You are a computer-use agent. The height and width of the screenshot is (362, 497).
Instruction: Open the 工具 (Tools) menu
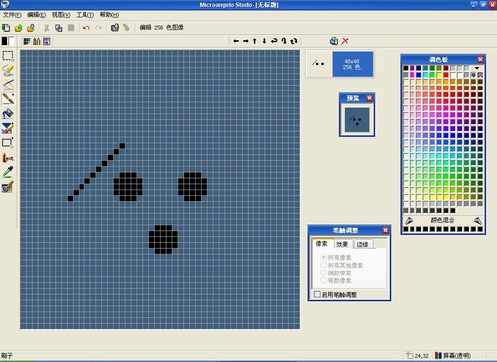coord(84,15)
